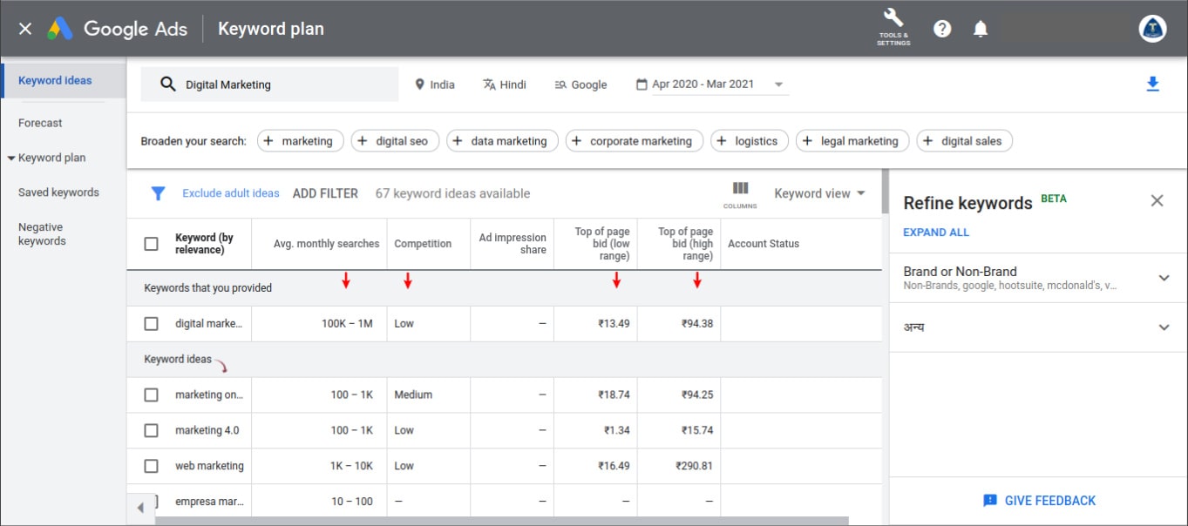This screenshot has height=526, width=1188.
Task: Open Forecast in sidebar
Action: coord(40,123)
